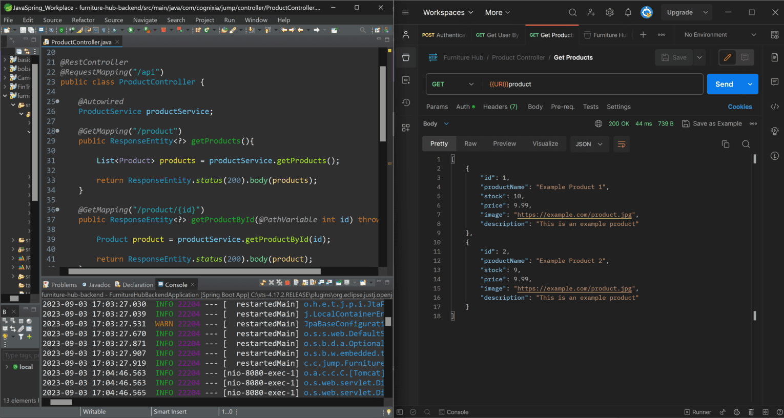Switch to edit mode pencil toggle
784x418 pixels.
pyautogui.click(x=727, y=57)
